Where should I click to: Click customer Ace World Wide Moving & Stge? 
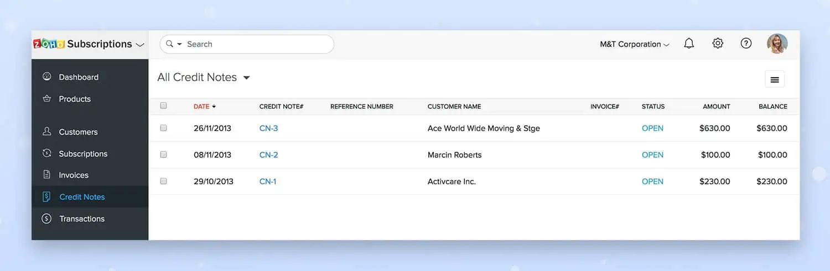coord(484,128)
